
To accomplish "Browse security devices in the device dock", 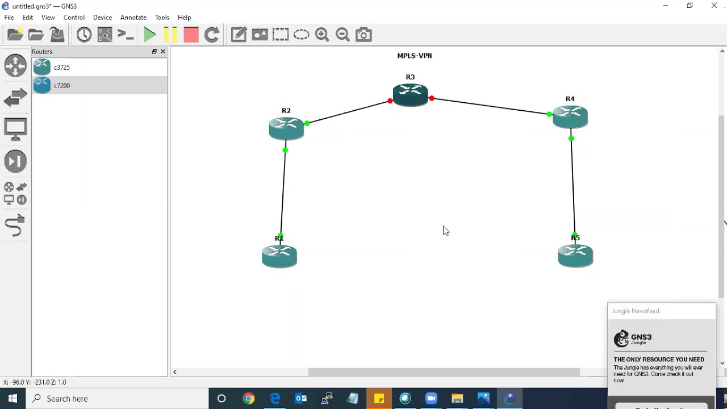I will point(15,161).
